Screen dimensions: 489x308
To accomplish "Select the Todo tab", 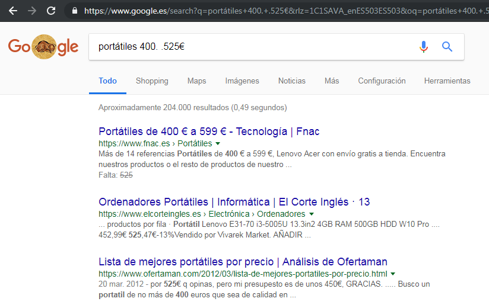I will pos(107,81).
